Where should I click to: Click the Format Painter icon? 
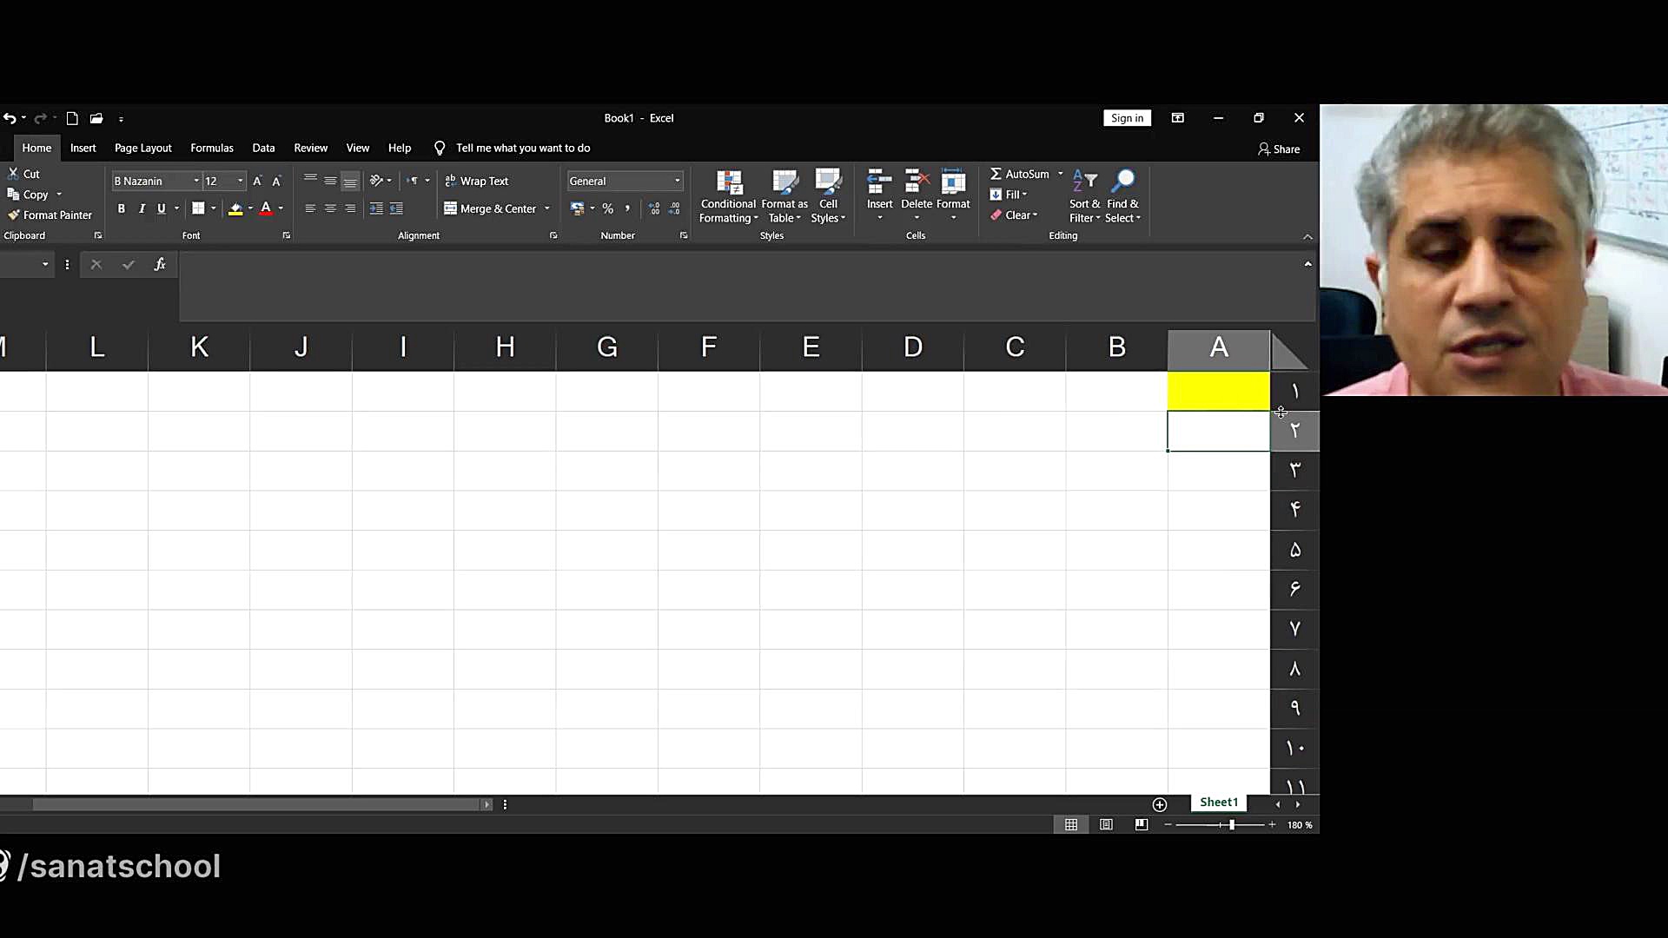(x=14, y=215)
